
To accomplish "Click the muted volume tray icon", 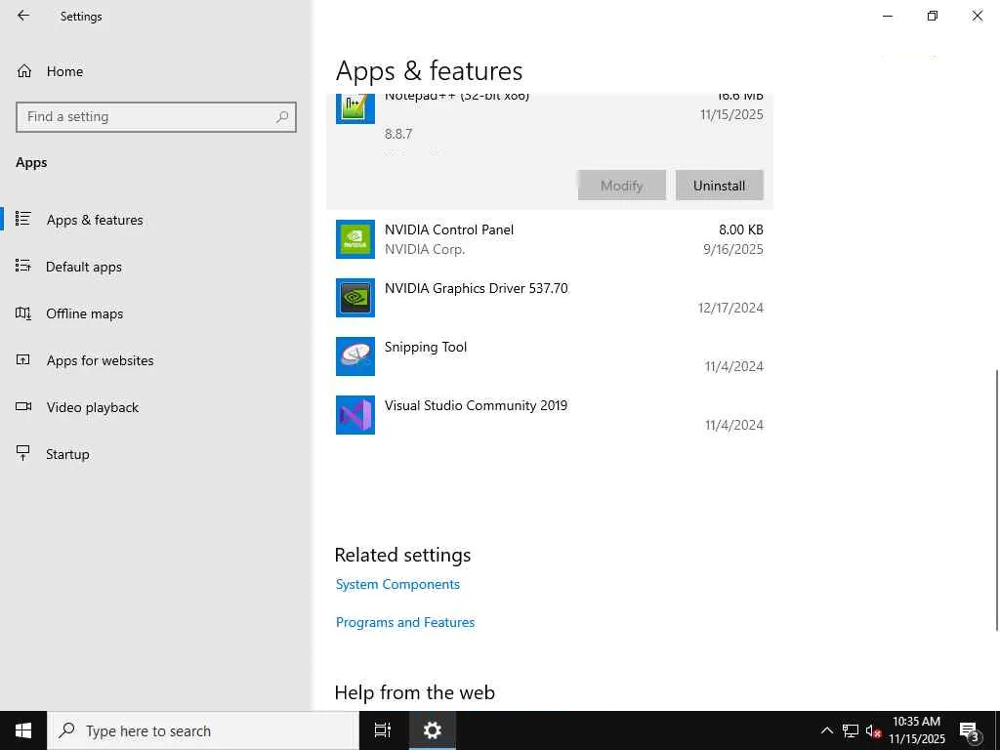I will click(873, 730).
